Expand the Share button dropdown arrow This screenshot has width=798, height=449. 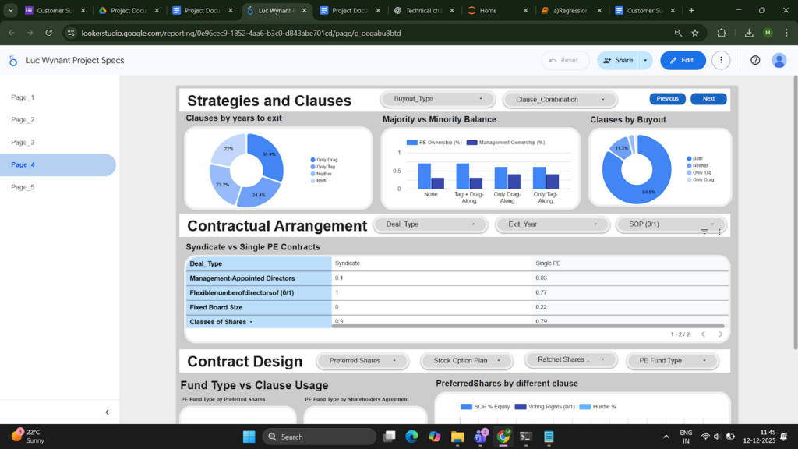click(x=645, y=60)
